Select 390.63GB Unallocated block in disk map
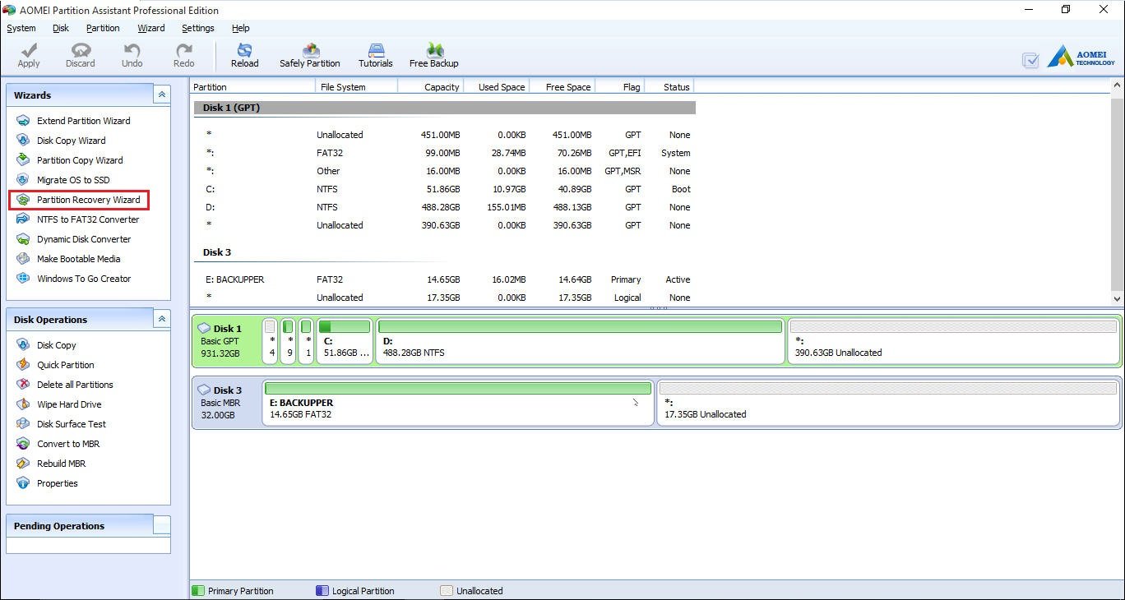The height and width of the screenshot is (600, 1125). [953, 340]
